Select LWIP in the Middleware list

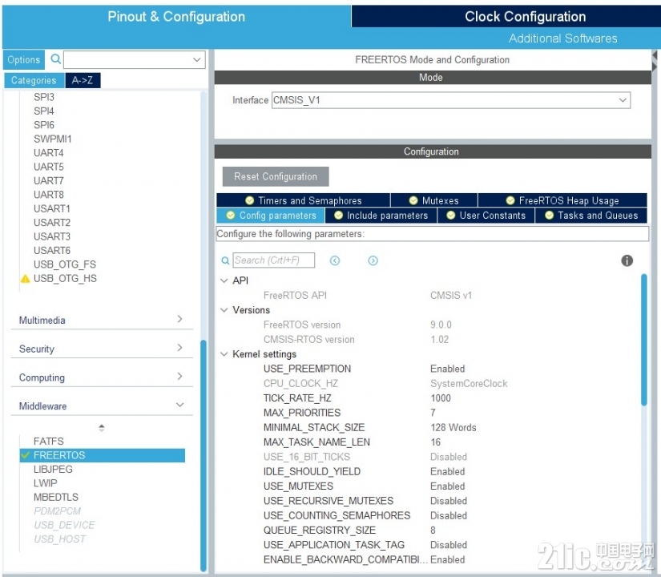tap(45, 483)
